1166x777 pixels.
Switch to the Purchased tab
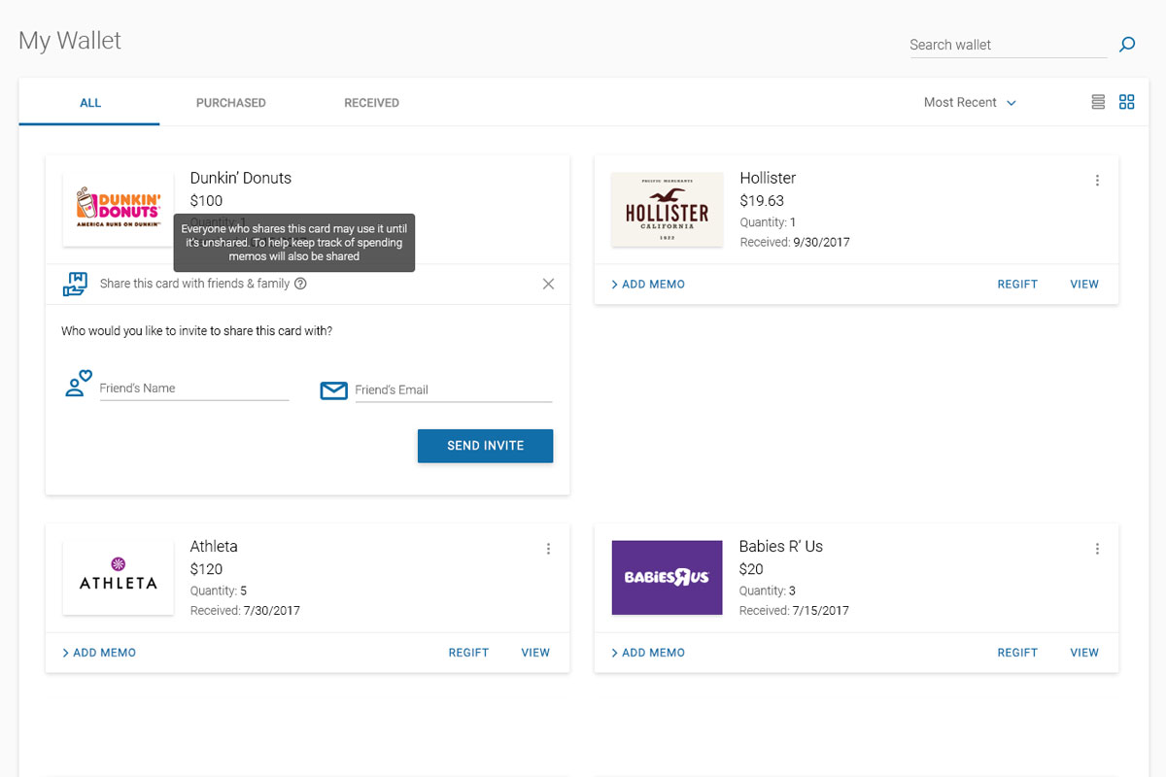pos(230,102)
